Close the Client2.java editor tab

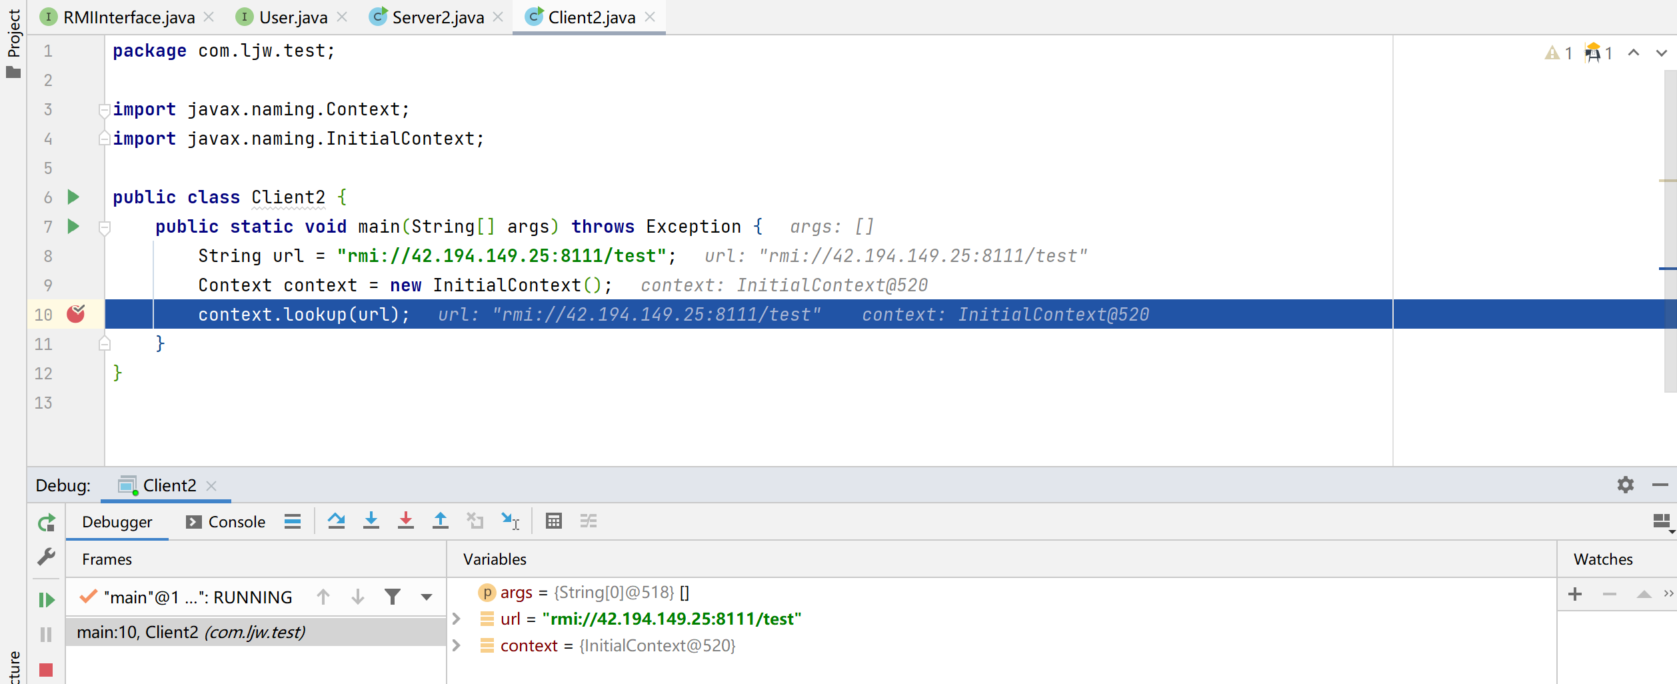tap(651, 17)
